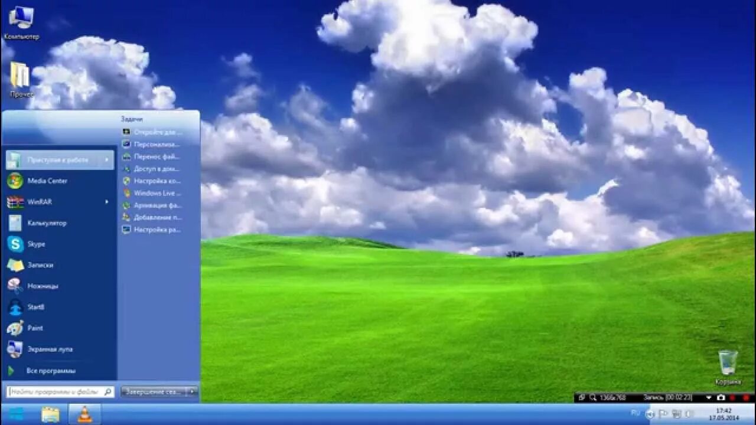
Task: Open the Компьютер desktop icon
Action: [21, 22]
